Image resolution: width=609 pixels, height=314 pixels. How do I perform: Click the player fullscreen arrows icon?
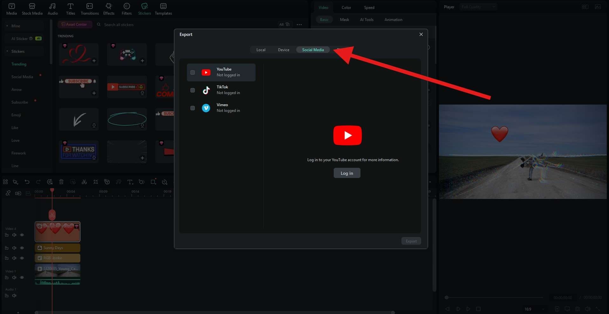coord(598,309)
